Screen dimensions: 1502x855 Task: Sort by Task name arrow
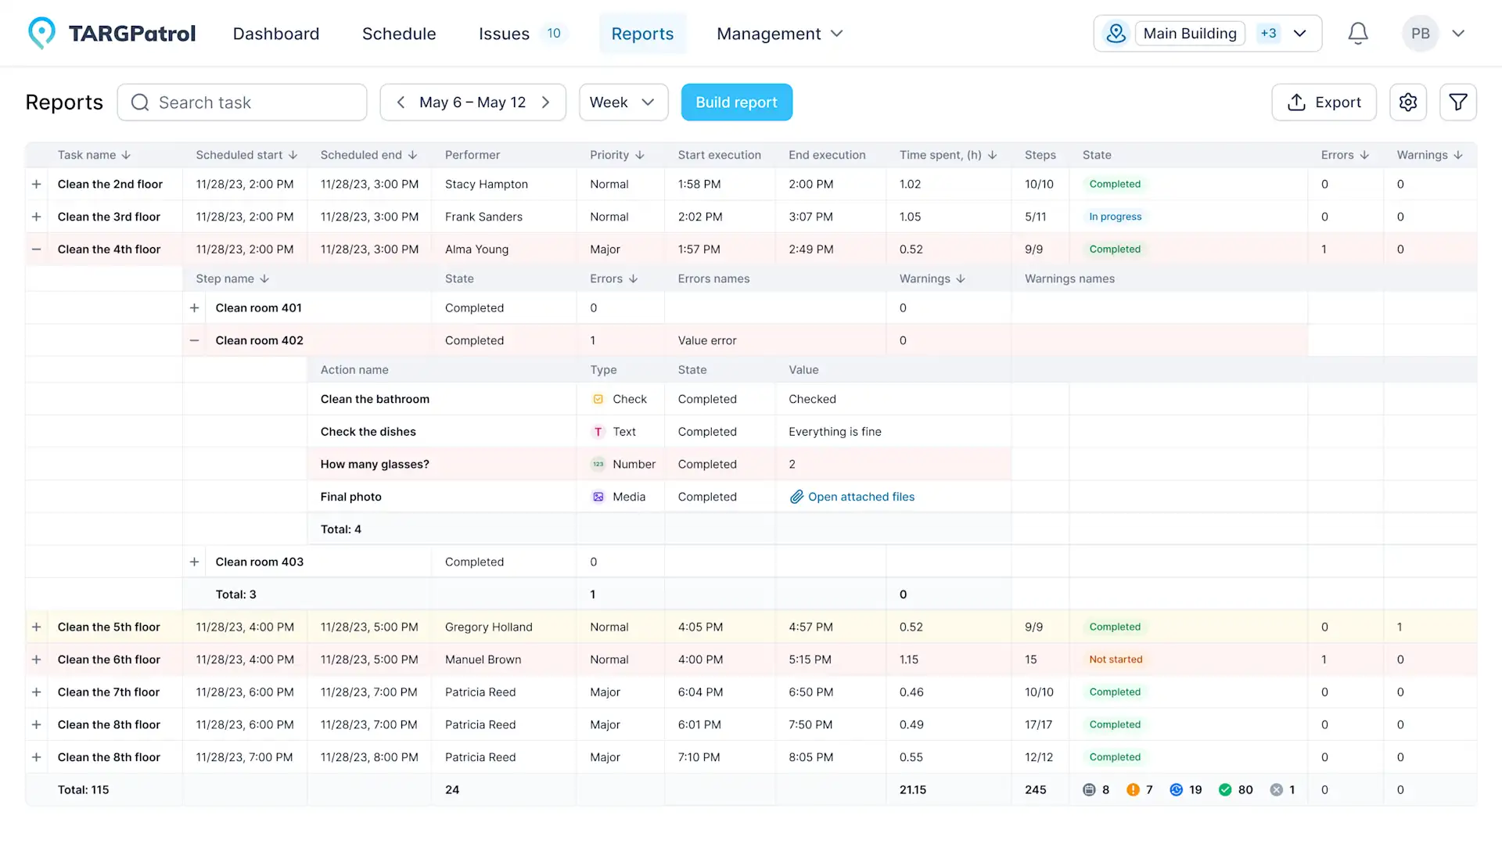pos(126,155)
